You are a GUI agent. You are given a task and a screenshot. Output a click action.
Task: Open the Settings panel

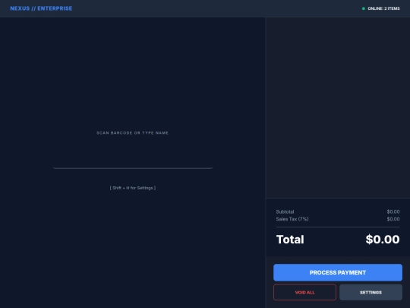(371, 292)
